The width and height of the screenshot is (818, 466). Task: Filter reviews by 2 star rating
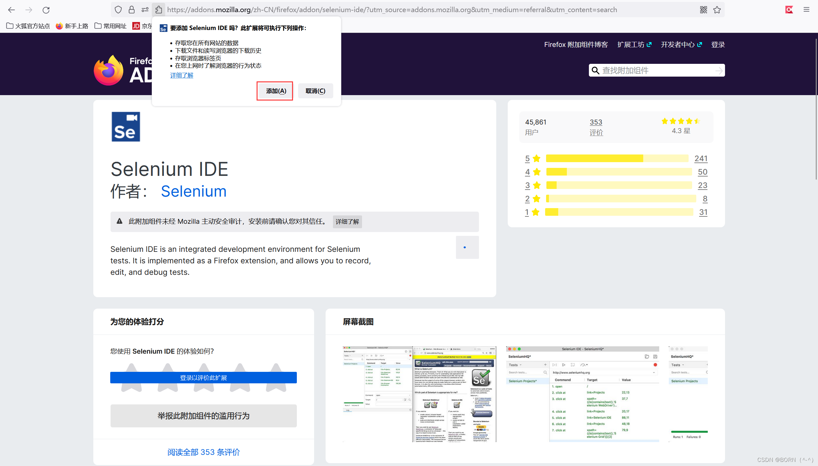tap(533, 199)
